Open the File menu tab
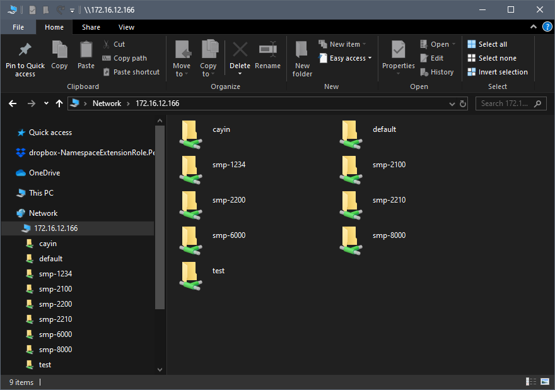Screen dimensions: 555x390 click(x=18, y=27)
